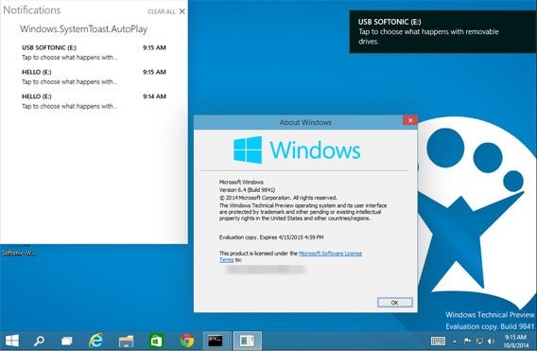Tap the USB SOFTONIC AutoPlay toast
This screenshot has height=351, width=537.
(442, 31)
